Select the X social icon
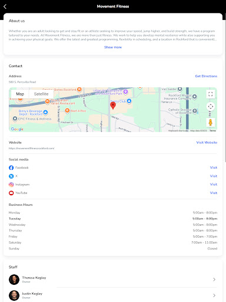The height and width of the screenshot is (302, 226). (x=11, y=176)
